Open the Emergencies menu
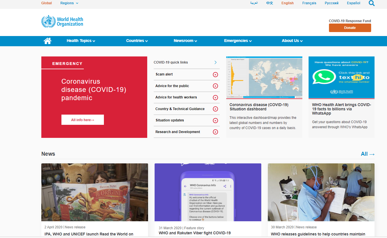Image resolution: width=387 pixels, height=238 pixels. [x=238, y=41]
